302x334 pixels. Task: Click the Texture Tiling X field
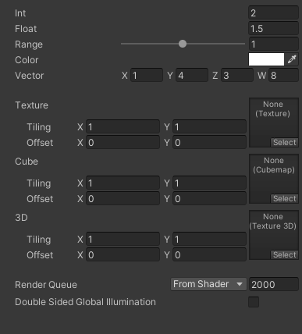(x=123, y=127)
